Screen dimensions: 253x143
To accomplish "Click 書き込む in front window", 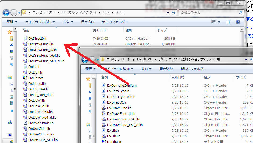I will 166,69.
